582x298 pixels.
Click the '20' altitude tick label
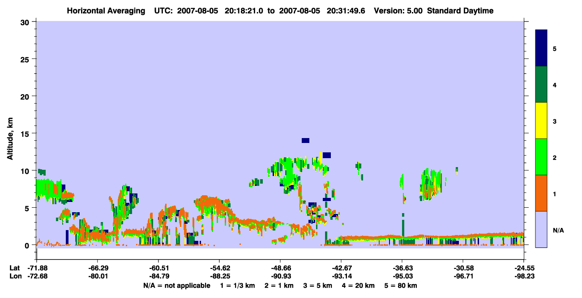pos(26,96)
